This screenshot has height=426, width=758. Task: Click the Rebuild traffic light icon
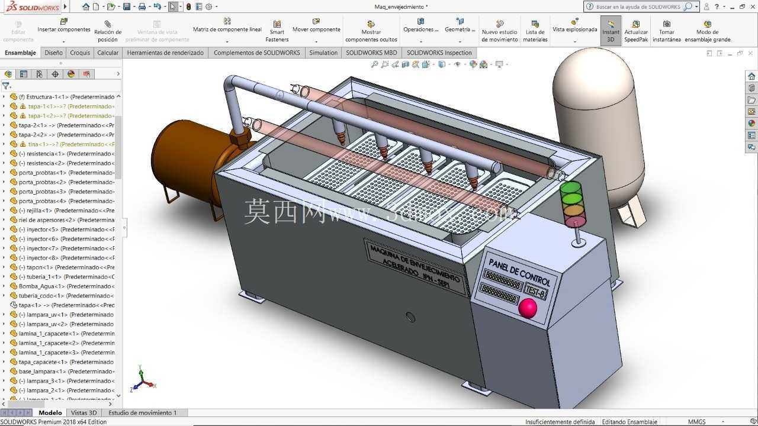click(x=188, y=7)
